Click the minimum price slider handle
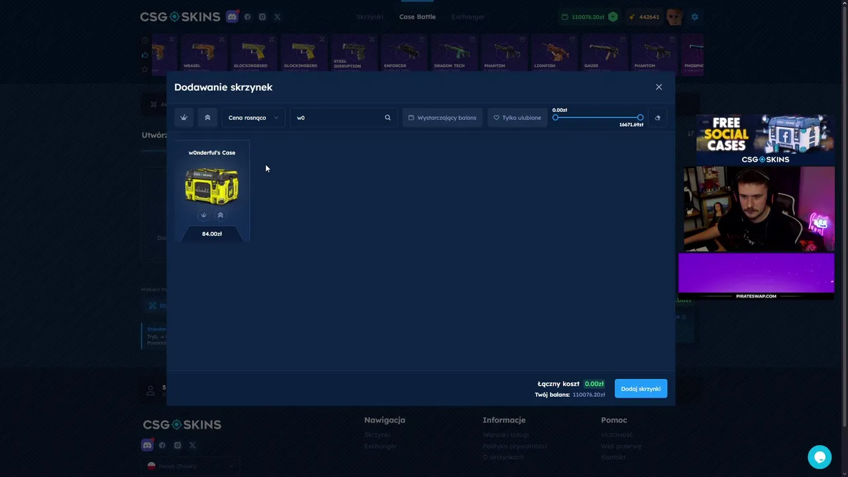 (x=555, y=117)
